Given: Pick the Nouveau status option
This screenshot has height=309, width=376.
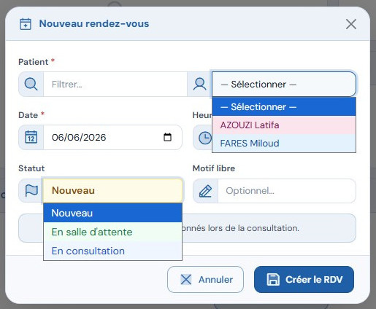Looking at the screenshot, I should (x=112, y=213).
